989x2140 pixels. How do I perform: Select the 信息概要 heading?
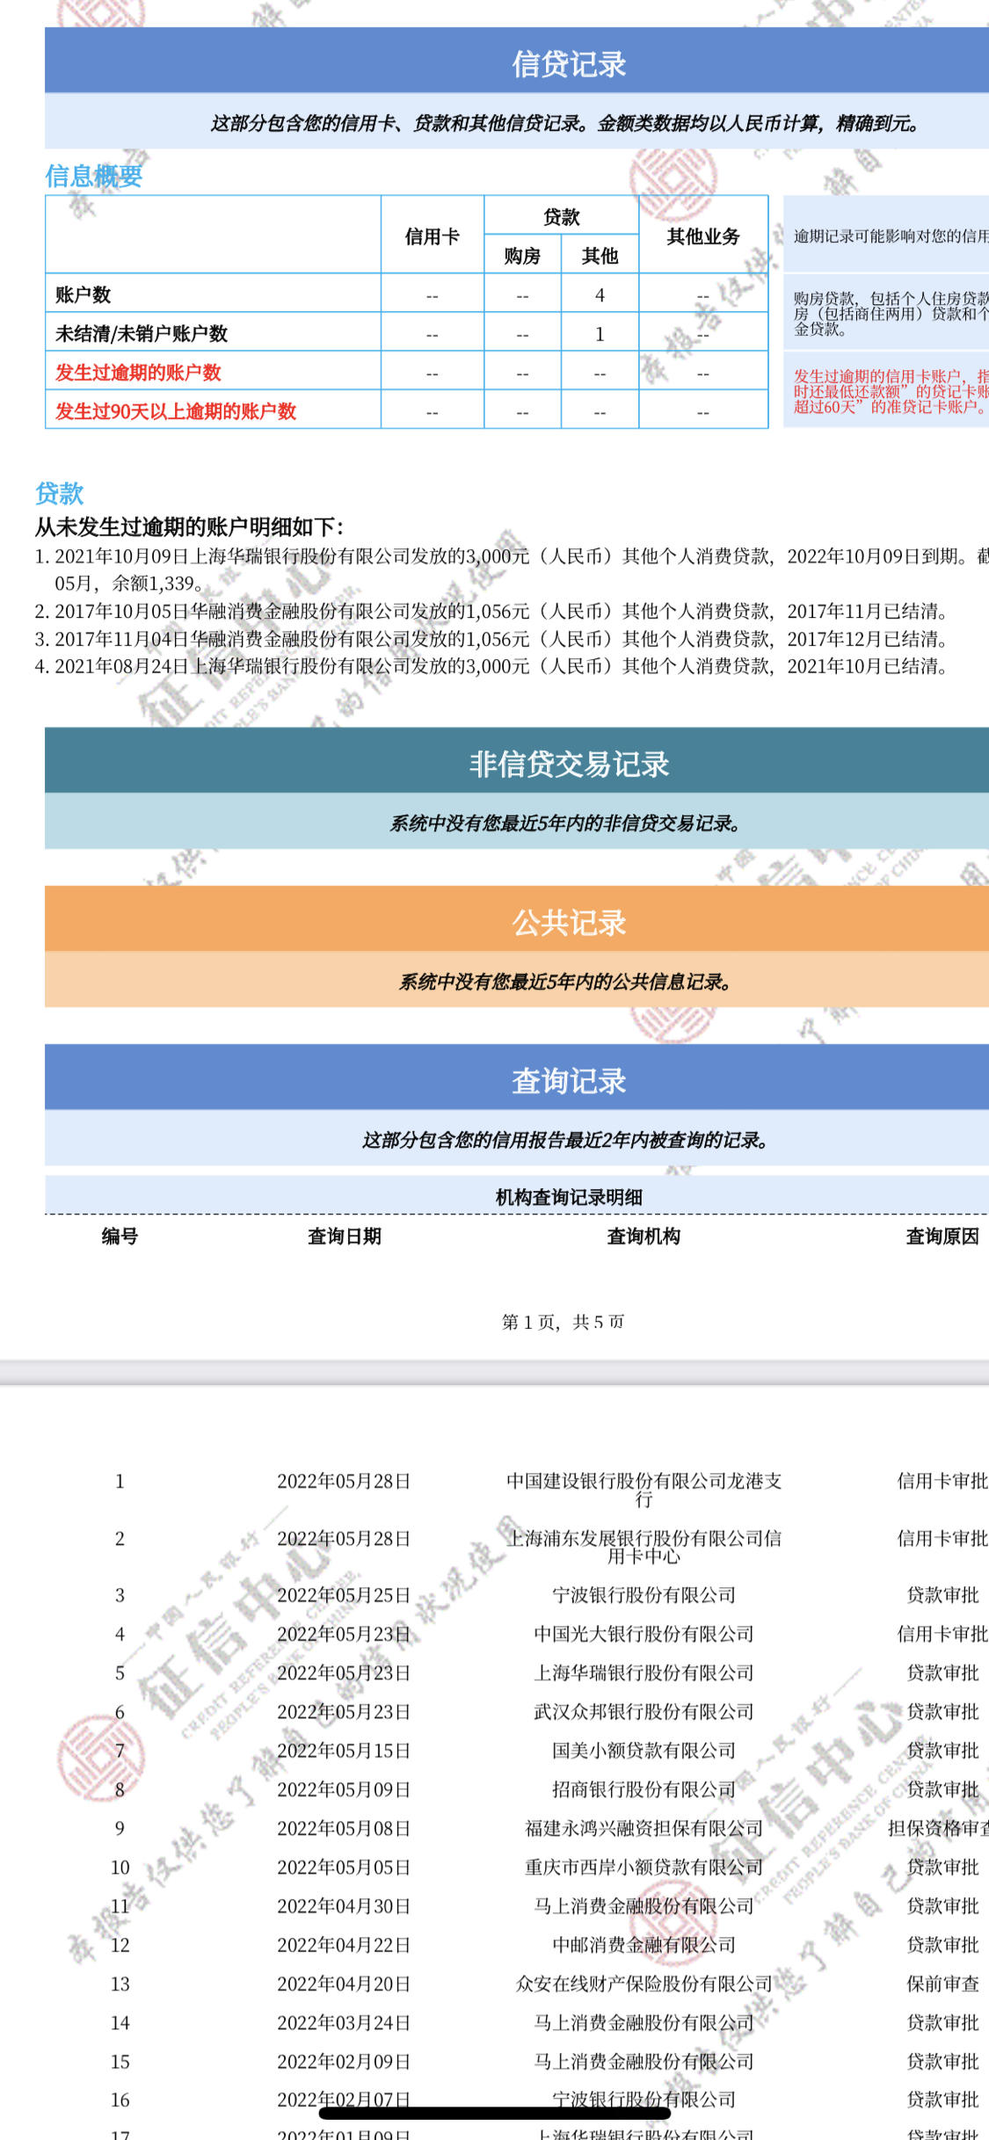tap(93, 176)
